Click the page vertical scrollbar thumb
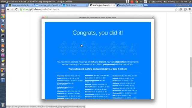The height and width of the screenshot is (108, 192). coord(191,72)
